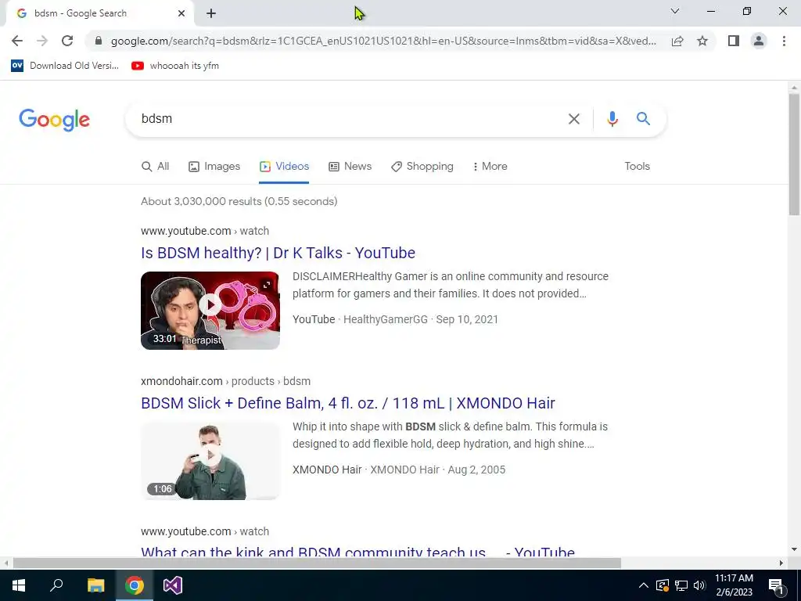Click the padlock site info icon

[99, 41]
